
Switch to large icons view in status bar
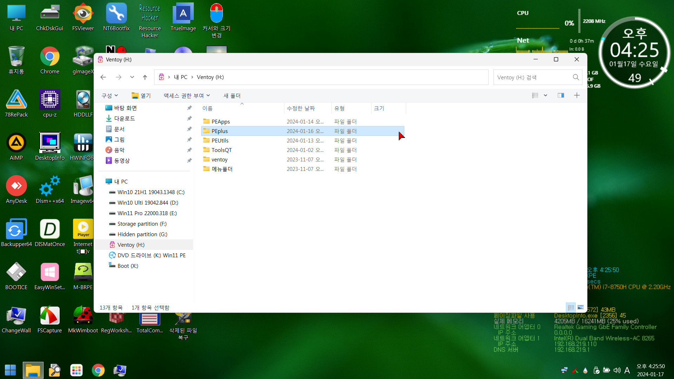tap(580, 307)
